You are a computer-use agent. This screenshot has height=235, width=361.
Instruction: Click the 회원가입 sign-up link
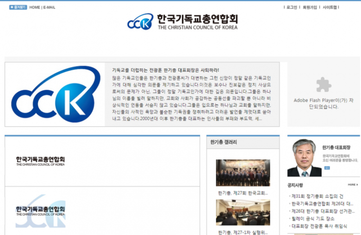[310, 8]
